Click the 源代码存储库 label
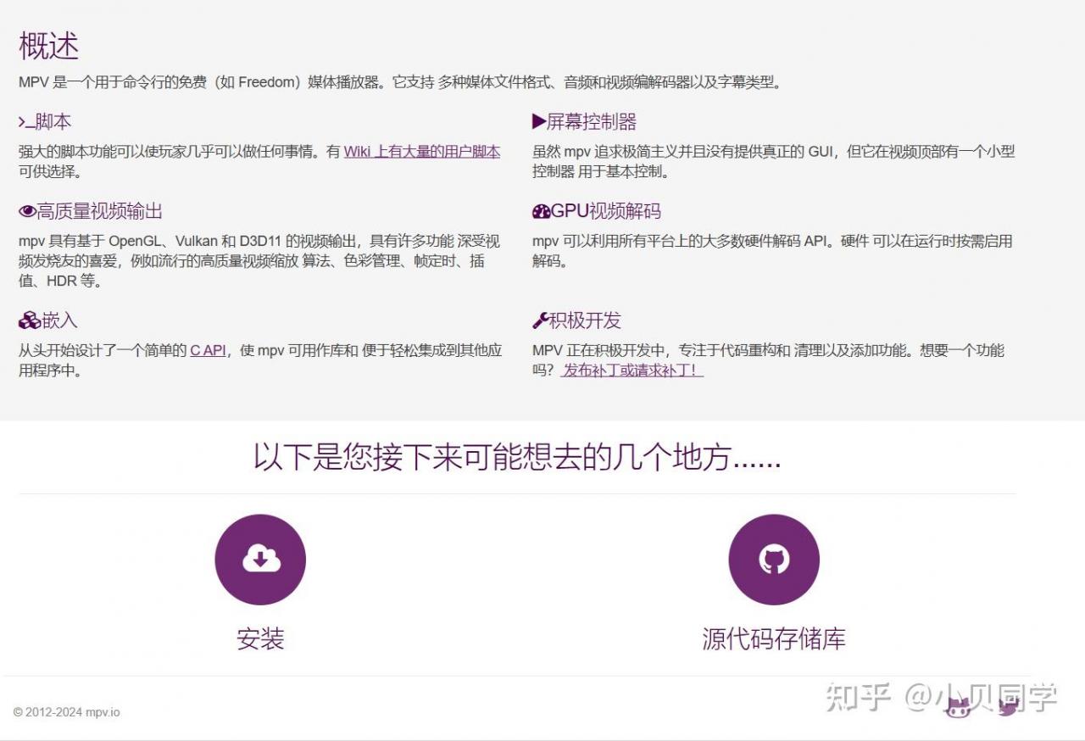The width and height of the screenshot is (1085, 741). pos(774,638)
